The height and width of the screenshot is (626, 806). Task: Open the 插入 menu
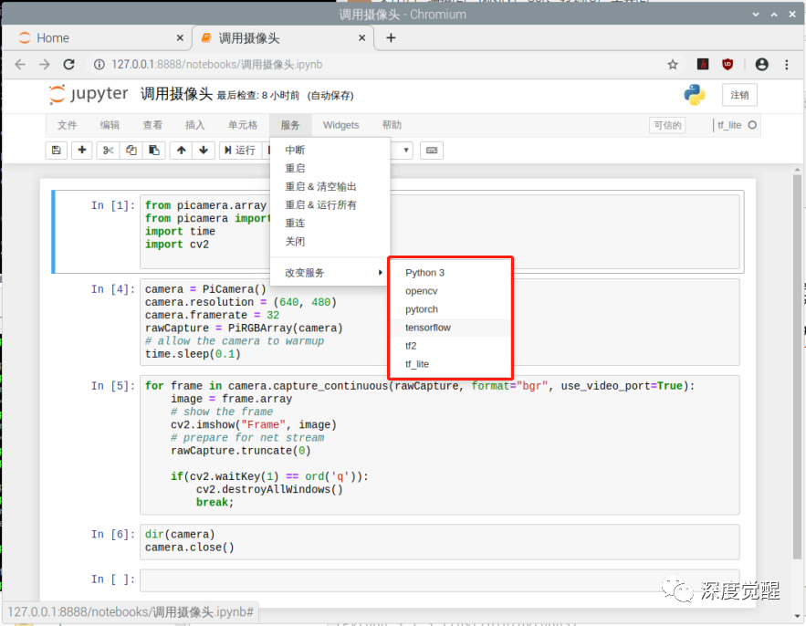[x=194, y=125]
